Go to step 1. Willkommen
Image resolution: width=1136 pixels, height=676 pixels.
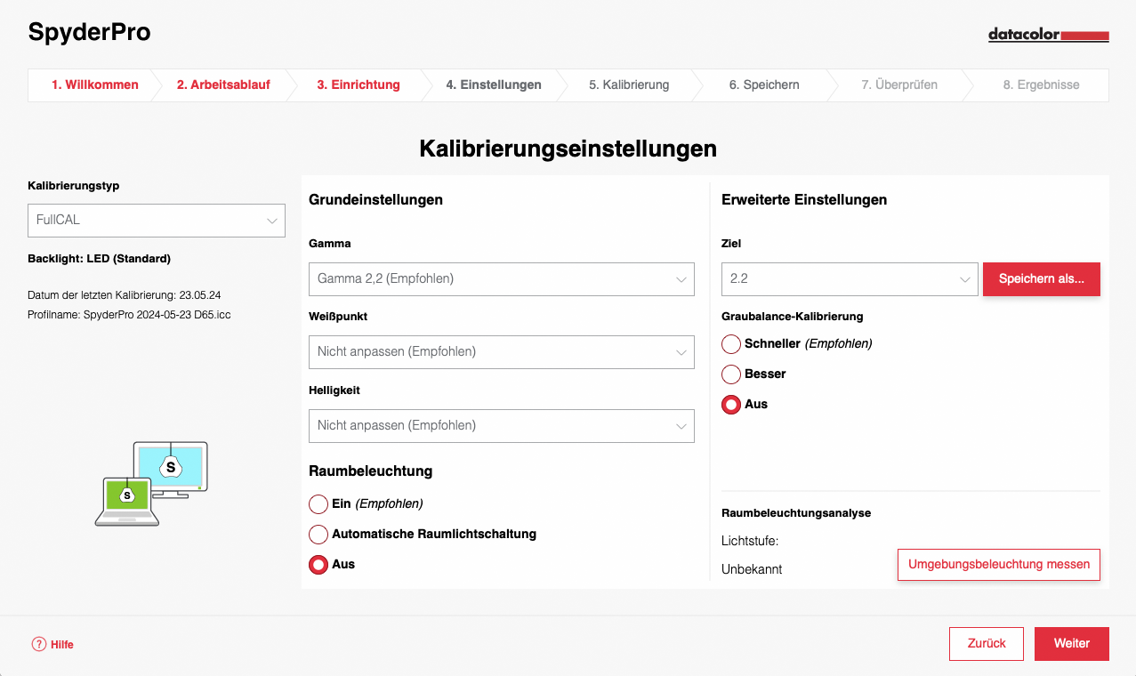click(95, 85)
